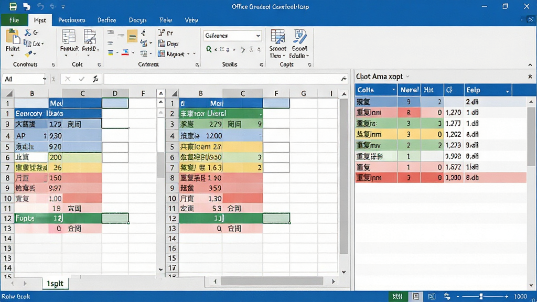This screenshot has height=302, width=537.
Task: Click the highlighted yellow alignment icon
Action: click(x=132, y=36)
